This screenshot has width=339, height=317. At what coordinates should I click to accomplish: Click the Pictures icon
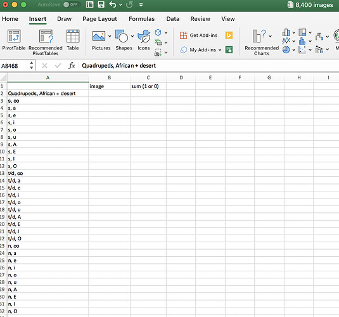coord(99,36)
